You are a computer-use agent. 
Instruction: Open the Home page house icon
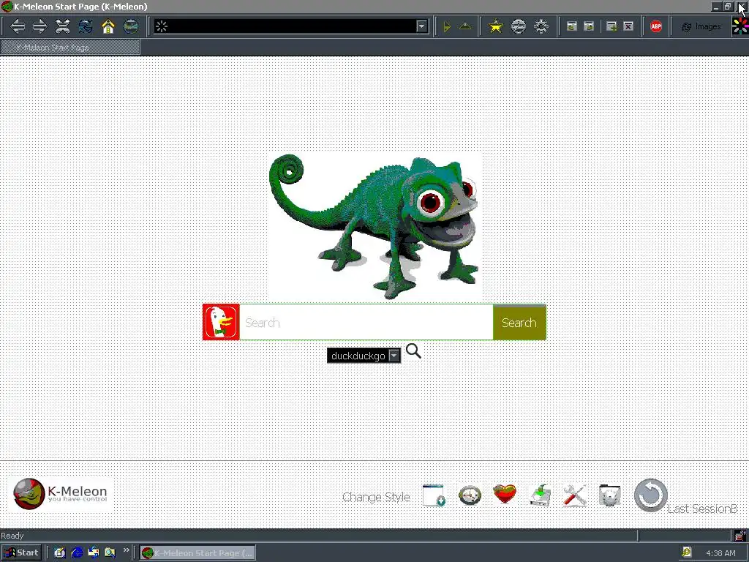coord(108,26)
